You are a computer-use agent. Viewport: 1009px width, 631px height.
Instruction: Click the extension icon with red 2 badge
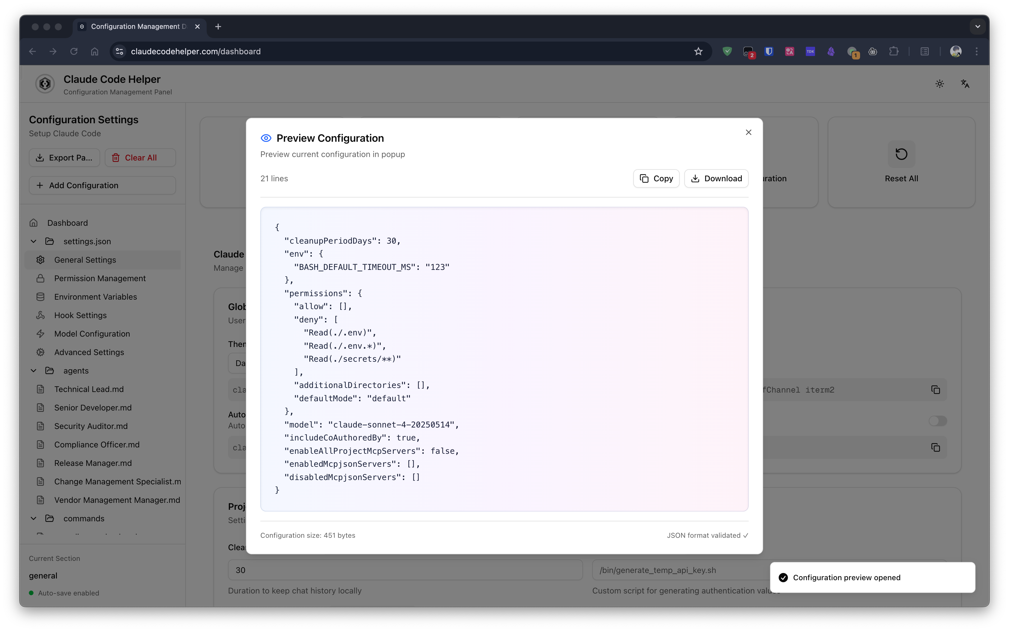pyautogui.click(x=749, y=52)
